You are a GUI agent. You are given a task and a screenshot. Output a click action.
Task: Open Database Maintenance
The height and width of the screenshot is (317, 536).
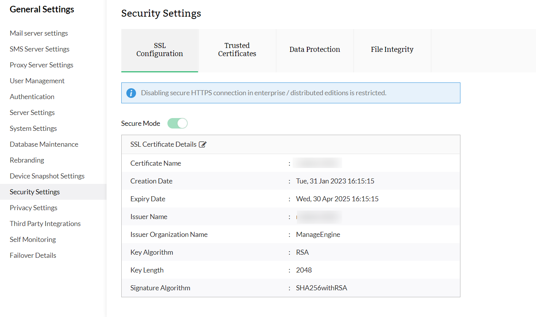[x=43, y=144]
